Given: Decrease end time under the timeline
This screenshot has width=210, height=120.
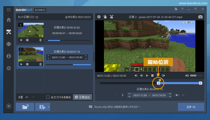Looking at the screenshot, I should (x=170, y=97).
